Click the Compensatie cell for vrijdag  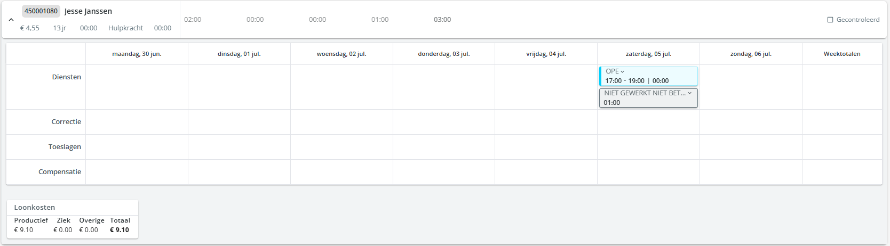pos(546,172)
